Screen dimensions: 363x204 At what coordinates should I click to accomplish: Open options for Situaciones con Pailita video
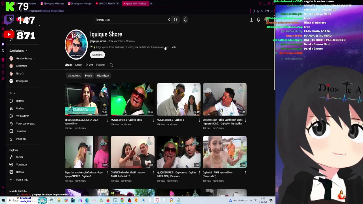click(245, 120)
